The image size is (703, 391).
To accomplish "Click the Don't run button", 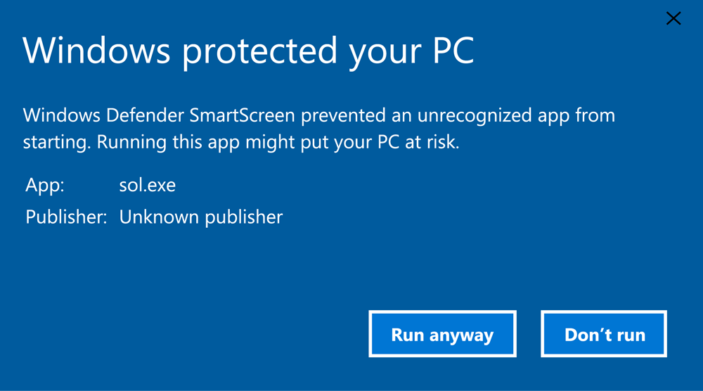I will click(603, 334).
